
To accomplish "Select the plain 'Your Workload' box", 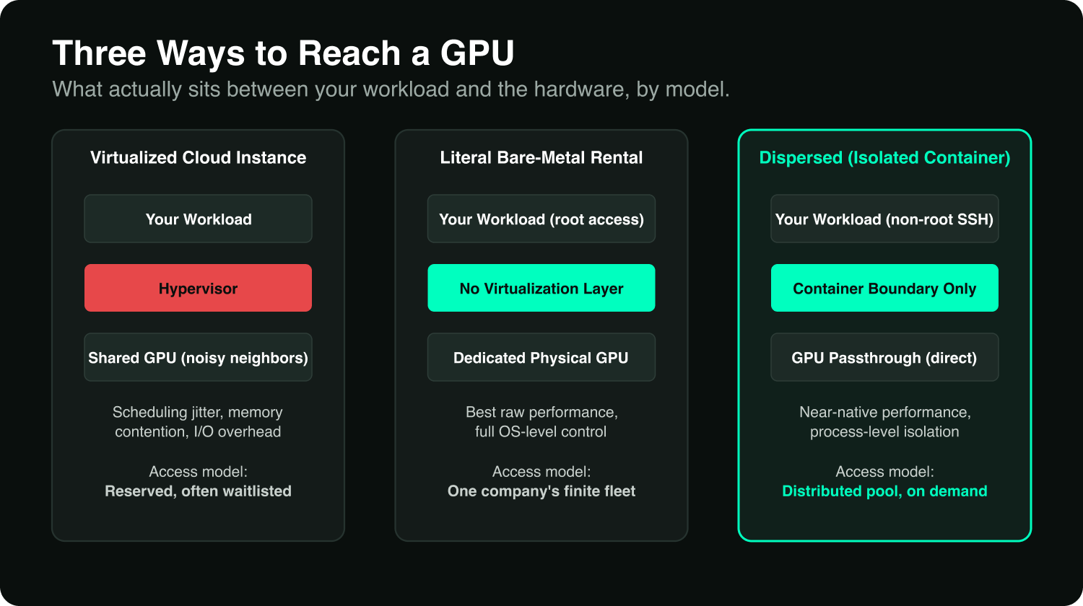I will (198, 219).
